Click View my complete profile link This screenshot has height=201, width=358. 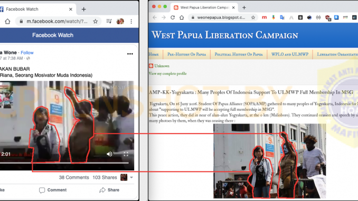click(167, 73)
